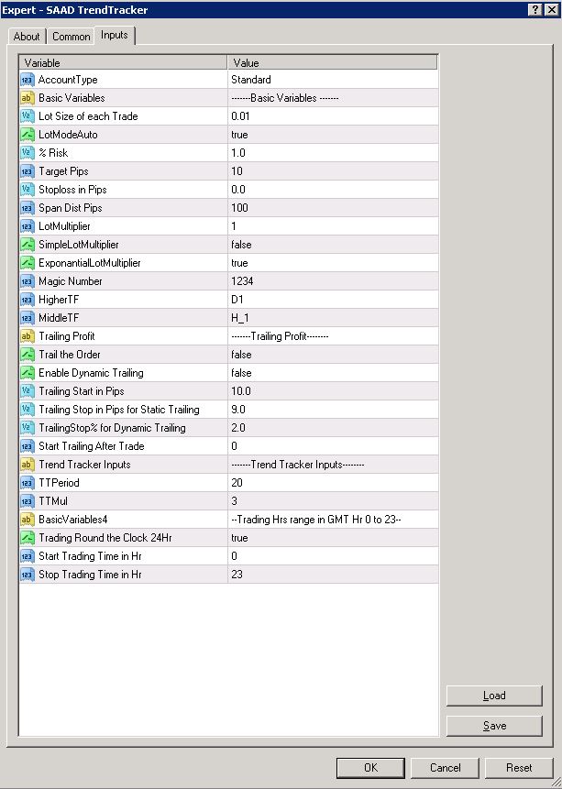
Task: Select the Inputs tab
Action: pos(115,35)
